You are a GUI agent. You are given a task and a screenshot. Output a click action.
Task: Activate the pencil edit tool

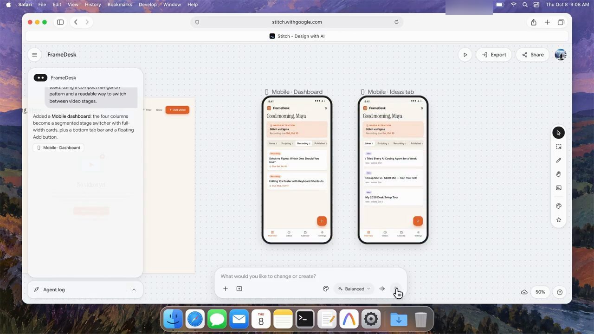click(558, 161)
